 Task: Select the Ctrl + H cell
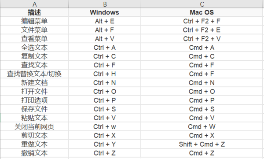pos(105,74)
